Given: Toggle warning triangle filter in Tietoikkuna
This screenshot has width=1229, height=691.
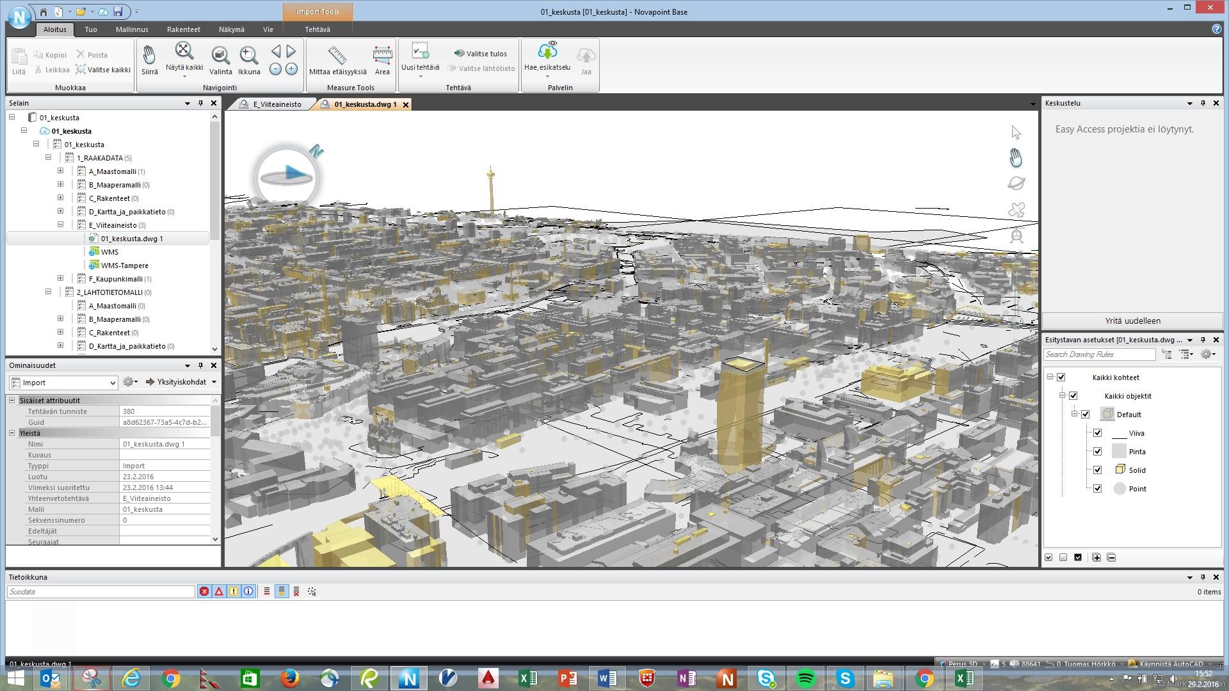Looking at the screenshot, I should (x=219, y=592).
